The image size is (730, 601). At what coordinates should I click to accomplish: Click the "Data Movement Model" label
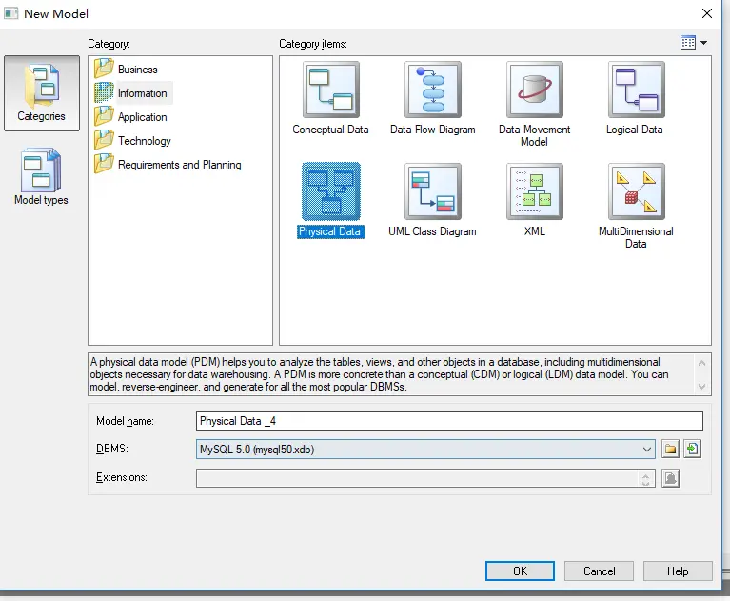pyautogui.click(x=535, y=135)
